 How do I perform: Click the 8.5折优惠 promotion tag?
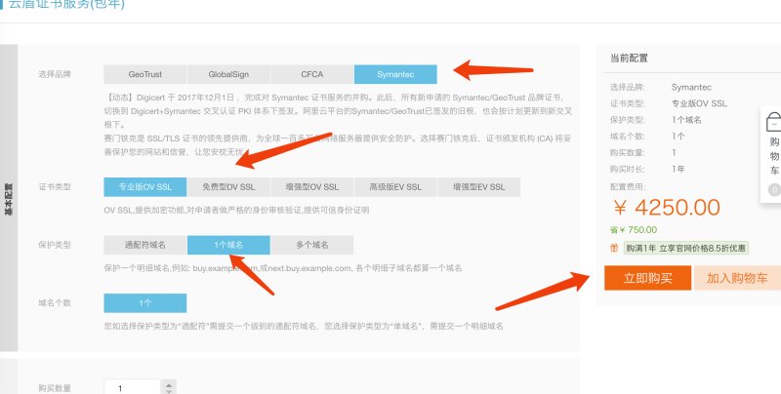[686, 248]
